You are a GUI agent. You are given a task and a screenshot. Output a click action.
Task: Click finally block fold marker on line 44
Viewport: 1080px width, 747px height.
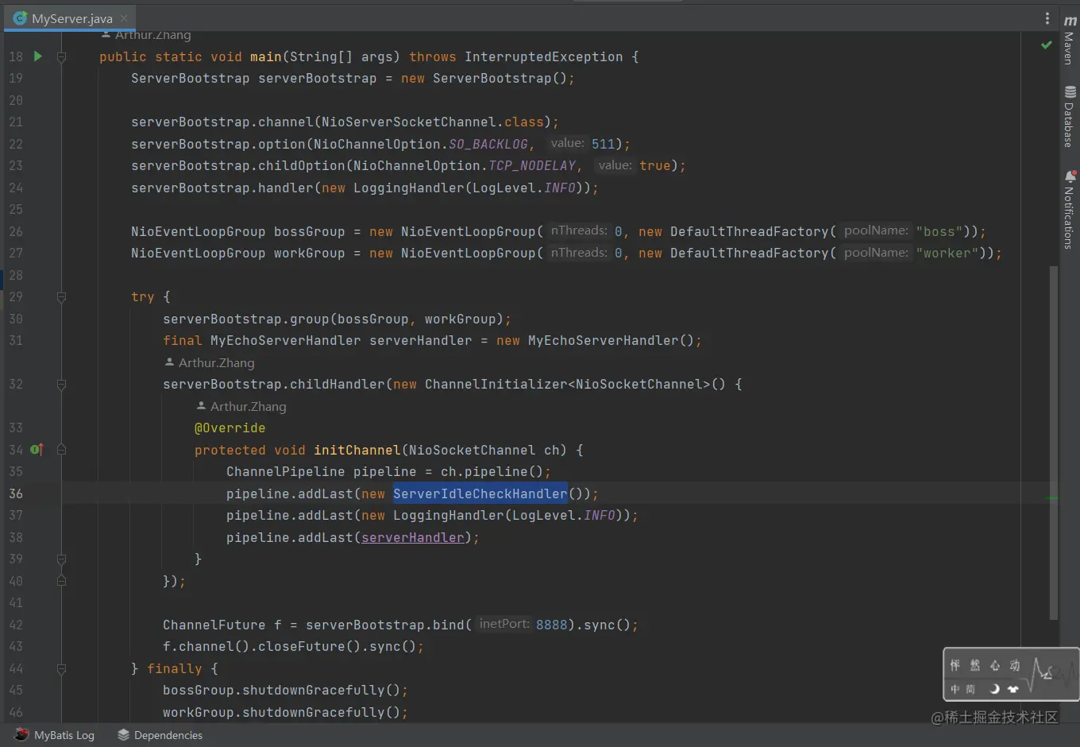coord(61,668)
